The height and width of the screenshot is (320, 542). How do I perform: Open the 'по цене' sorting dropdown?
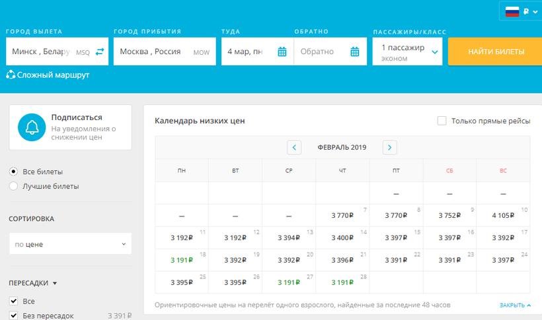click(x=70, y=244)
